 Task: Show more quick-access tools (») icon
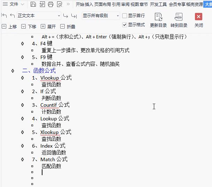(68, 4)
